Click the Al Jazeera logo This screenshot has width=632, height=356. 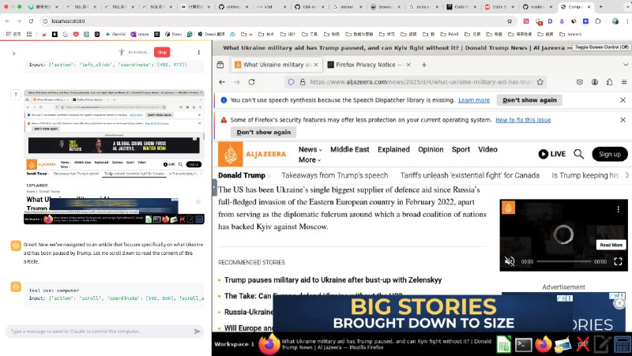252,154
